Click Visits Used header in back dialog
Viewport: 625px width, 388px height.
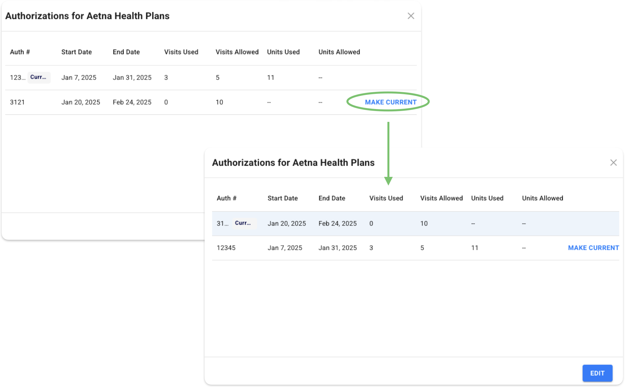point(181,52)
